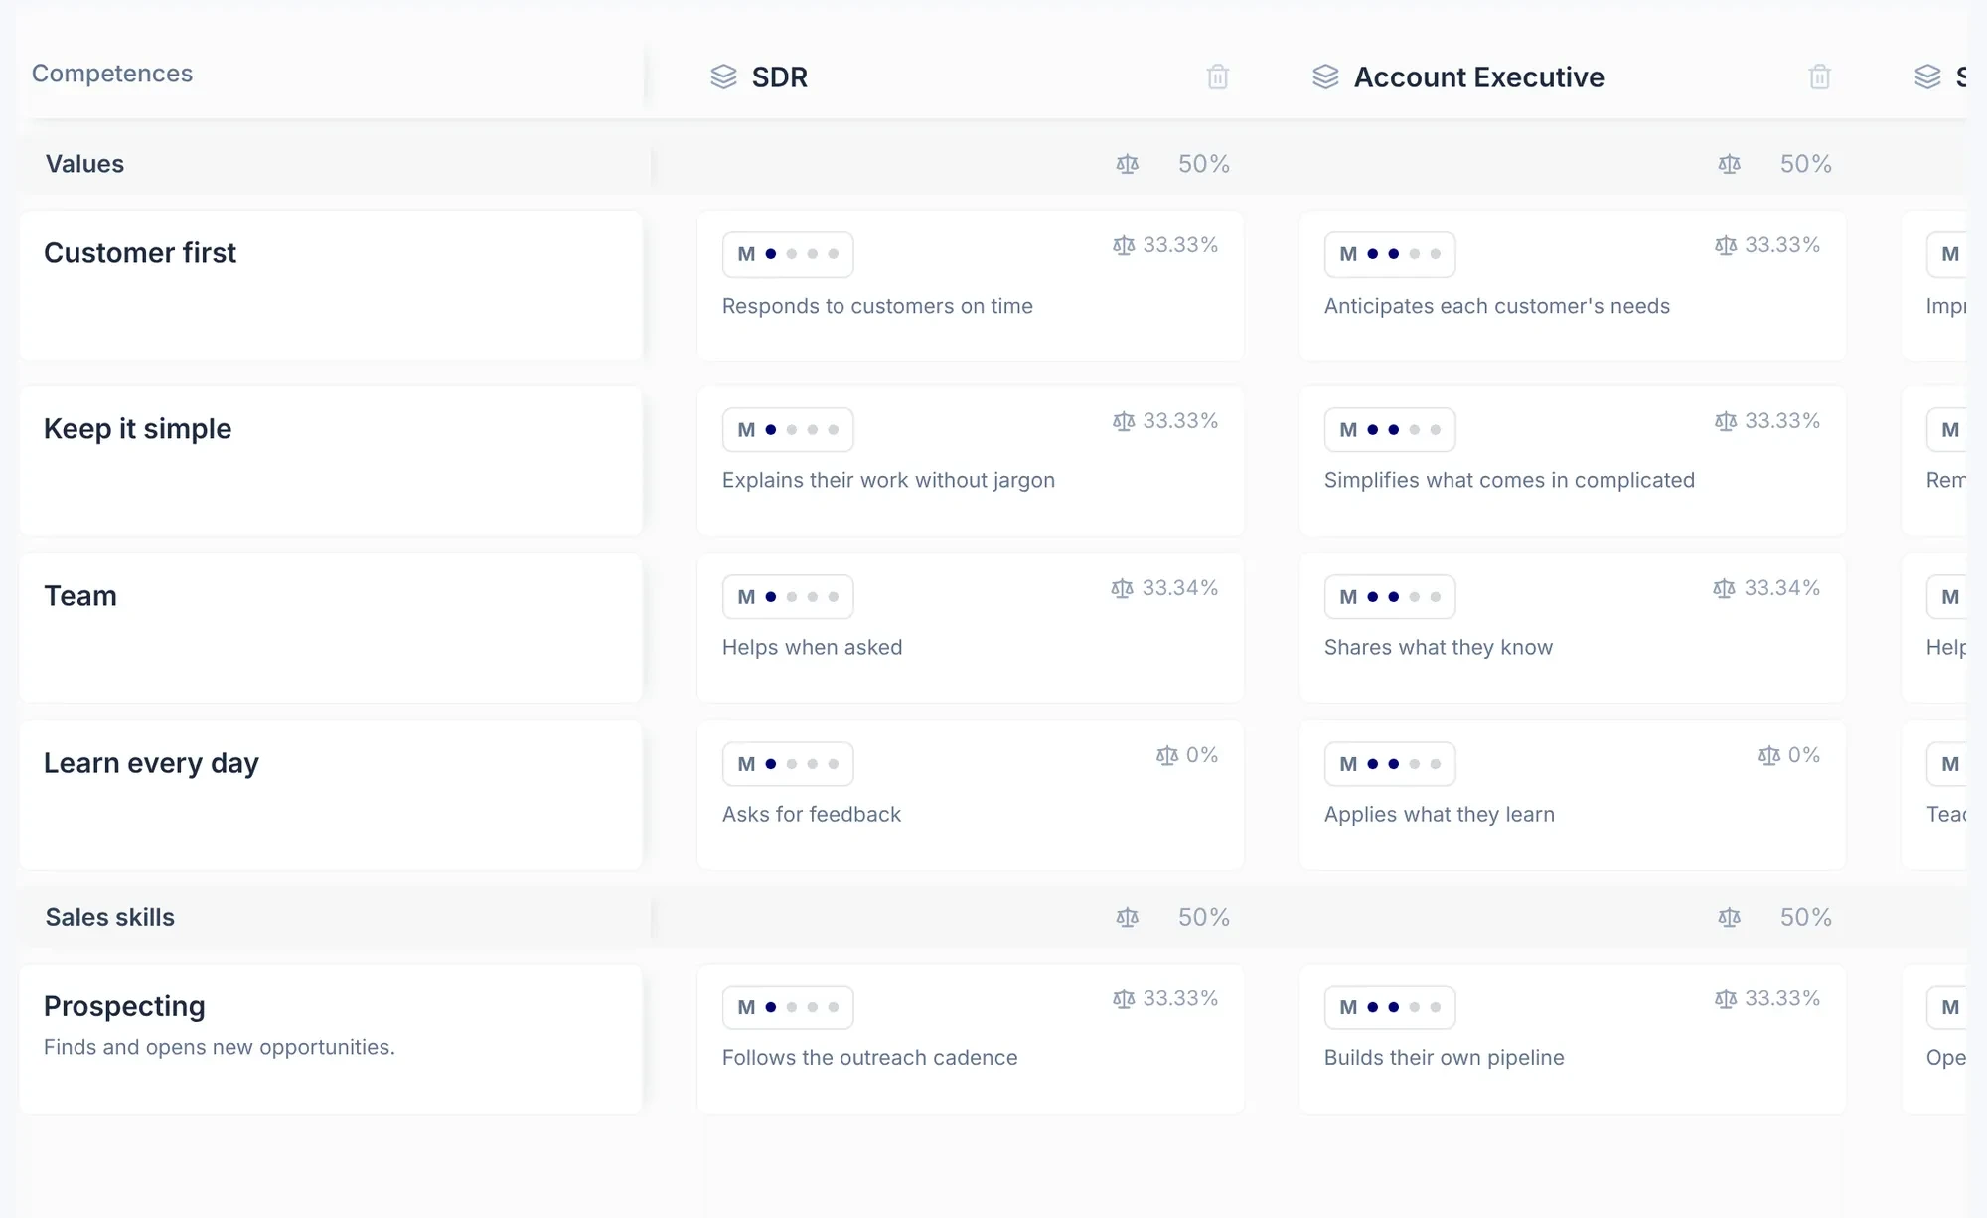Open mastery level selector on 'Responds to customers on time'

coord(788,254)
